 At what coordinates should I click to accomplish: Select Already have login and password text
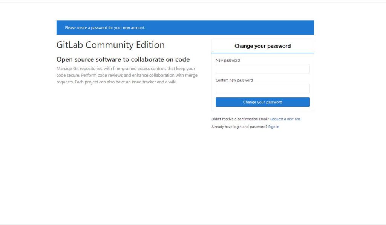pyautogui.click(x=239, y=127)
